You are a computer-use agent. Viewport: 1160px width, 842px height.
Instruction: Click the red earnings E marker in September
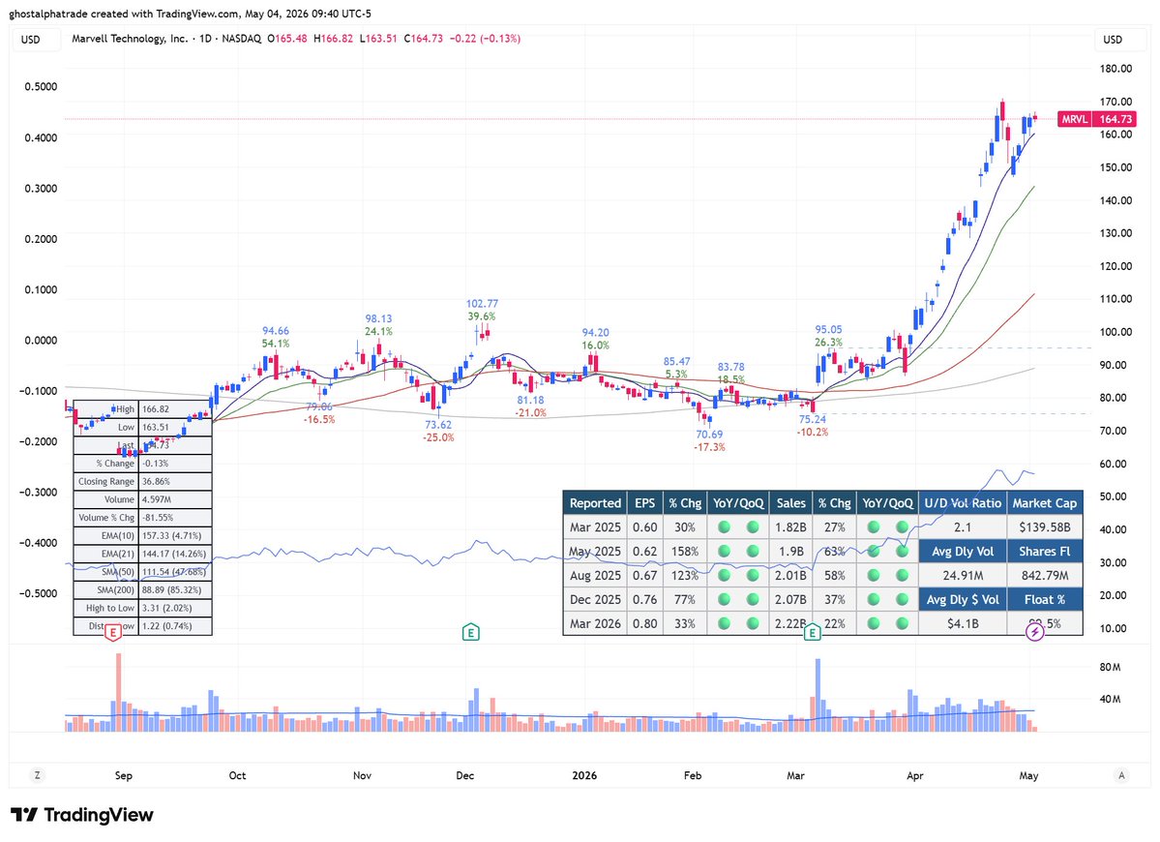(x=113, y=633)
